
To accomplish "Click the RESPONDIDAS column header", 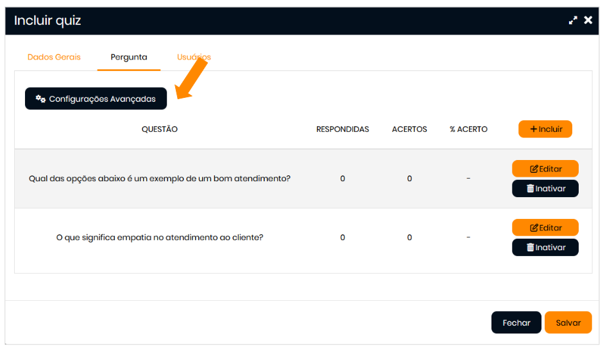I will click(343, 129).
